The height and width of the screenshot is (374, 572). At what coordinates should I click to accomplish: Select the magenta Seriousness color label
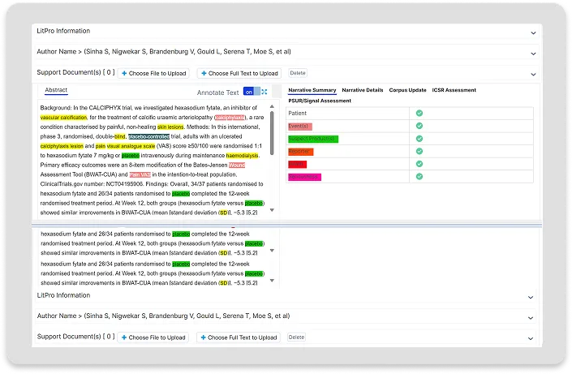point(304,177)
